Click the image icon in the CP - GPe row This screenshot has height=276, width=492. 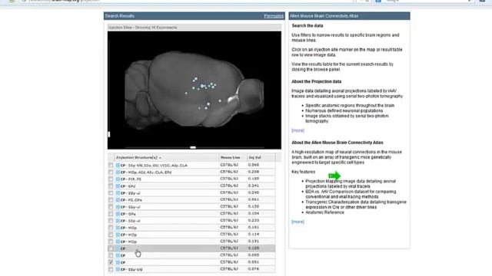pos(118,214)
